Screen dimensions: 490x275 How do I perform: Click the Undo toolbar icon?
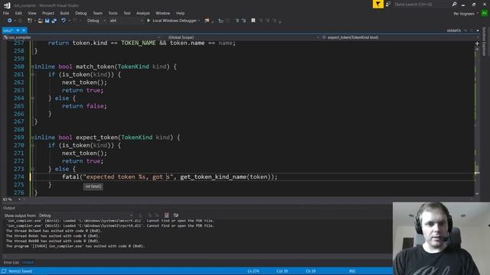[64, 21]
